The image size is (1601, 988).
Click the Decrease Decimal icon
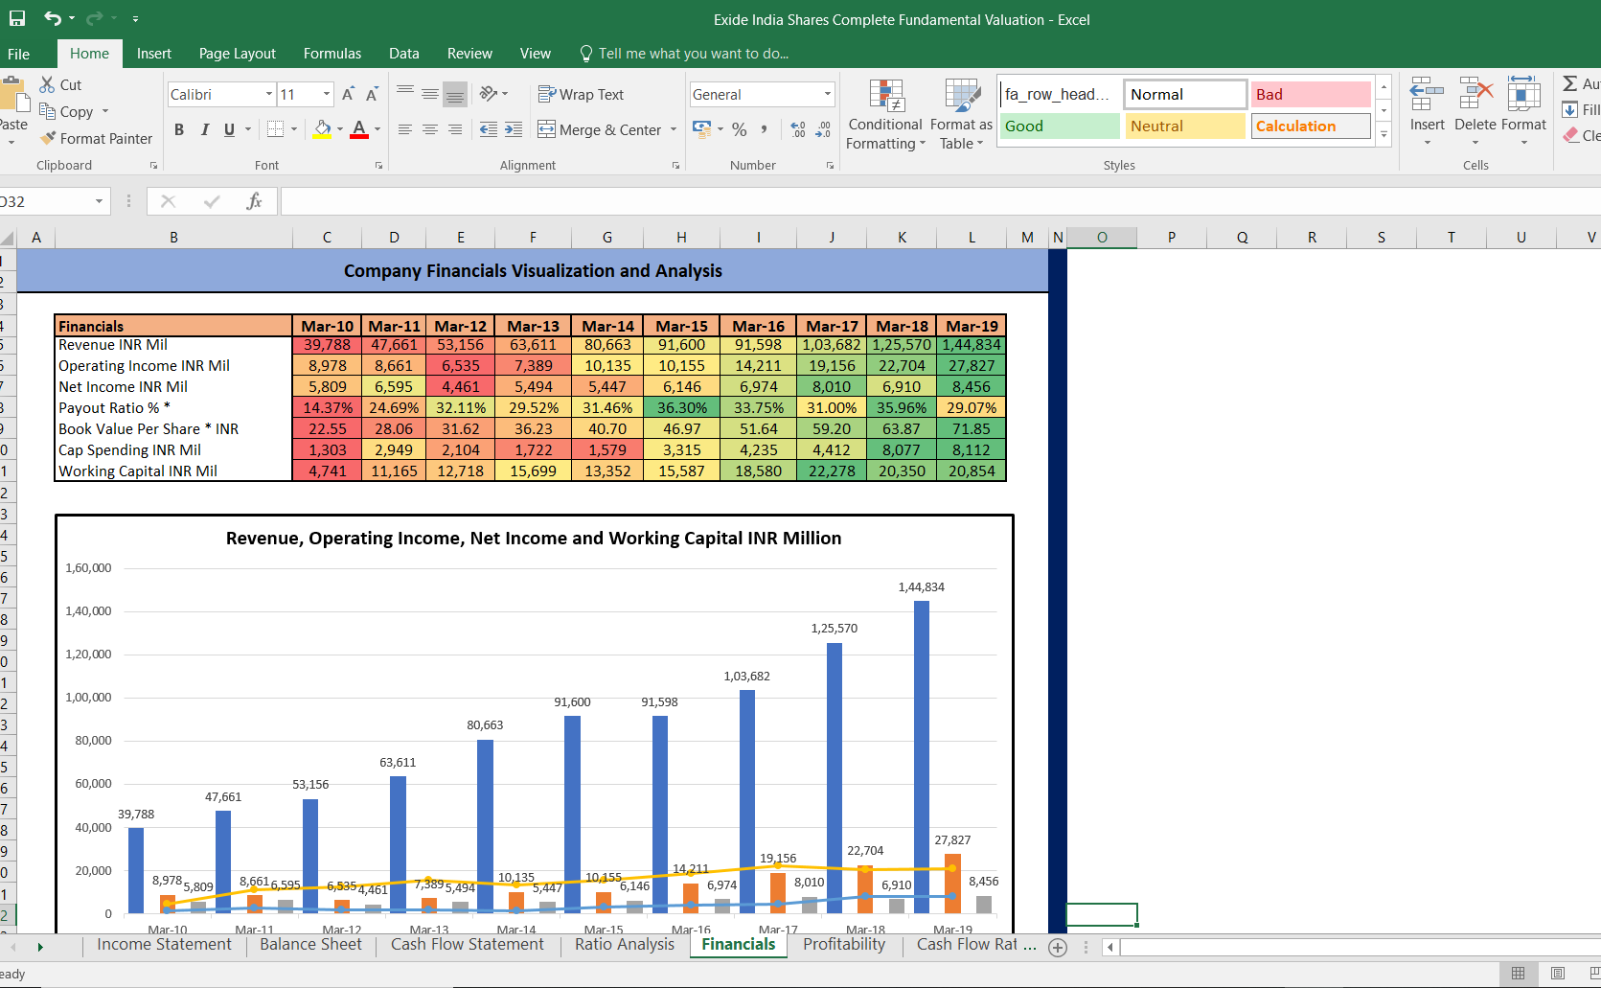click(x=823, y=128)
